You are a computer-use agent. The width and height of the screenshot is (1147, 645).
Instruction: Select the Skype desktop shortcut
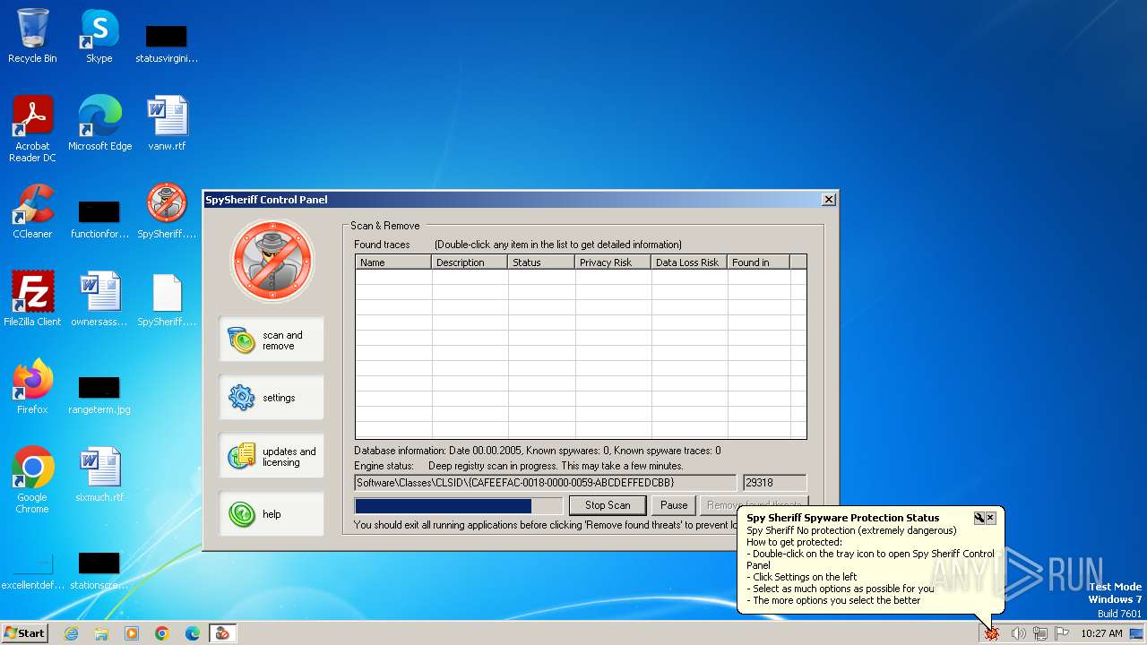pos(99,36)
